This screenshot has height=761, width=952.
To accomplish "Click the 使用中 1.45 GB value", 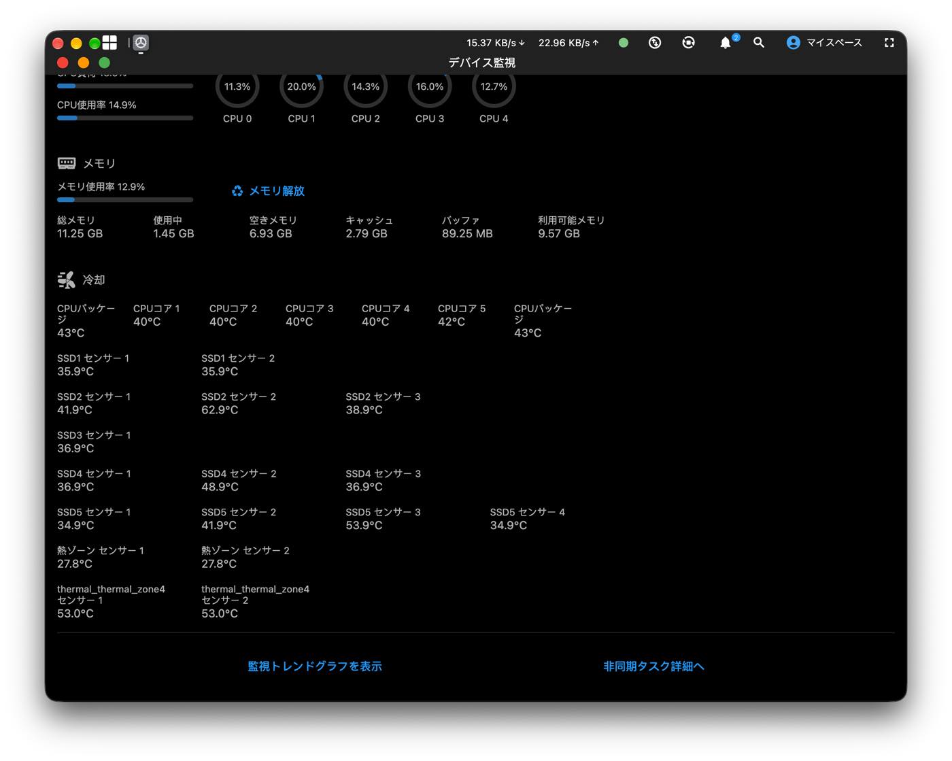I will [173, 233].
